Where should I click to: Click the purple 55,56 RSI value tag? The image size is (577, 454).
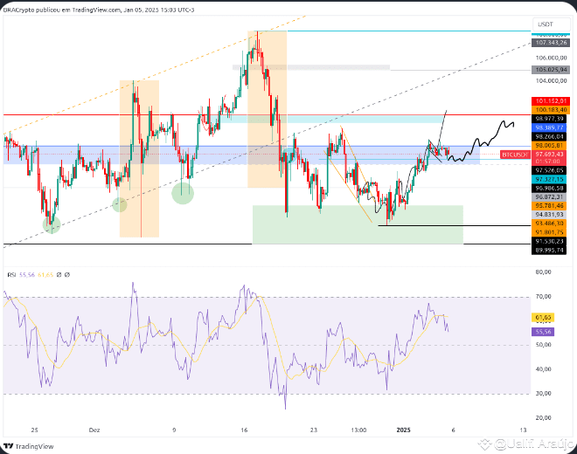pos(544,332)
